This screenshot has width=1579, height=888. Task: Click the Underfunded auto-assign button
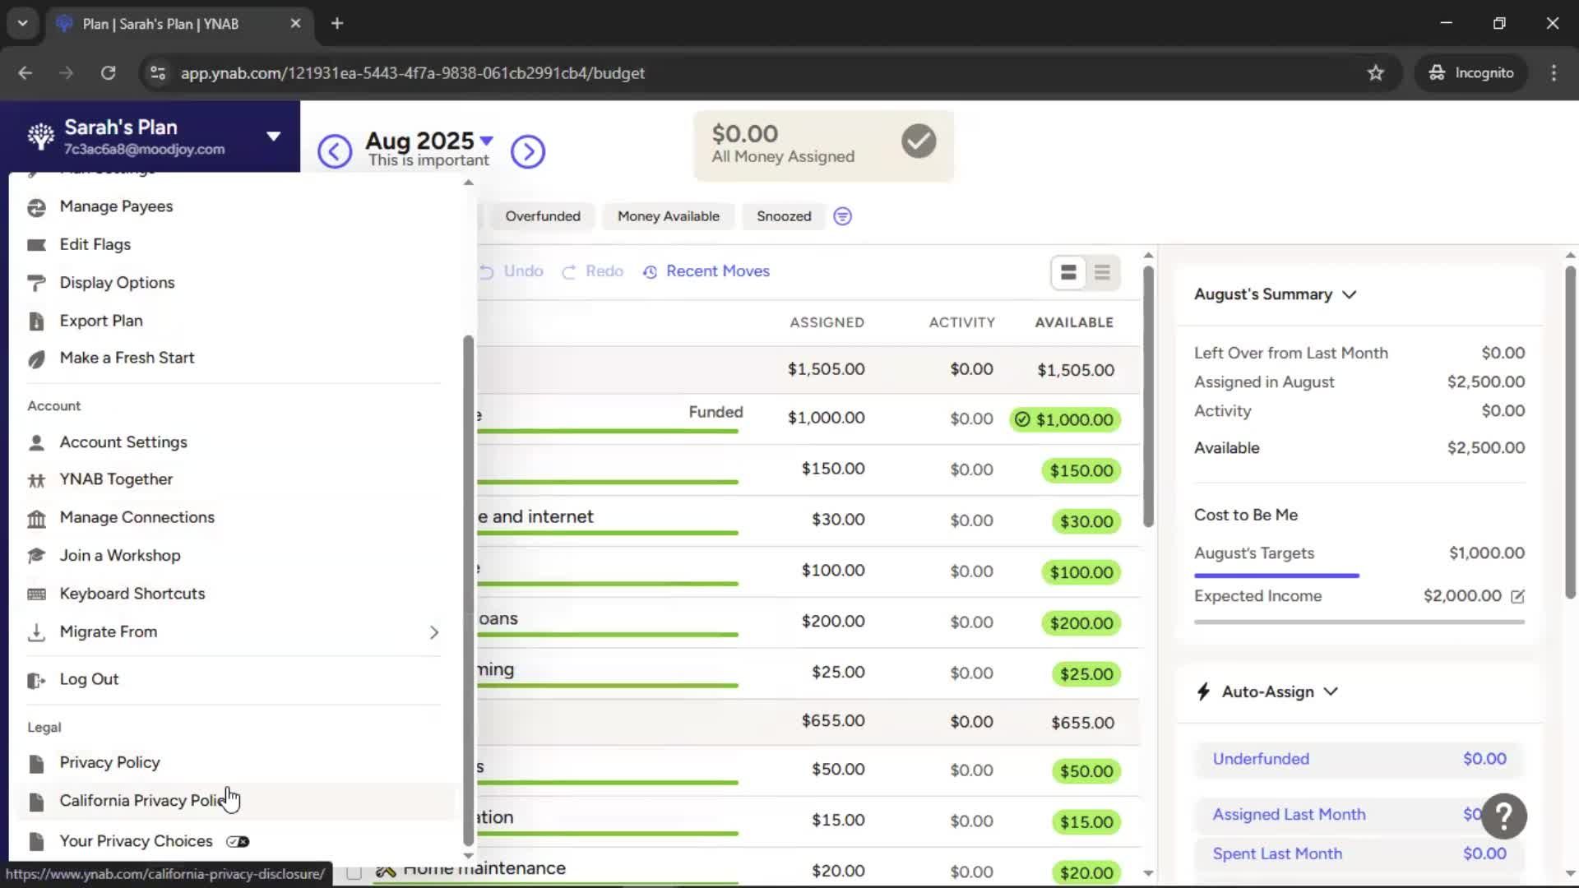click(1359, 760)
